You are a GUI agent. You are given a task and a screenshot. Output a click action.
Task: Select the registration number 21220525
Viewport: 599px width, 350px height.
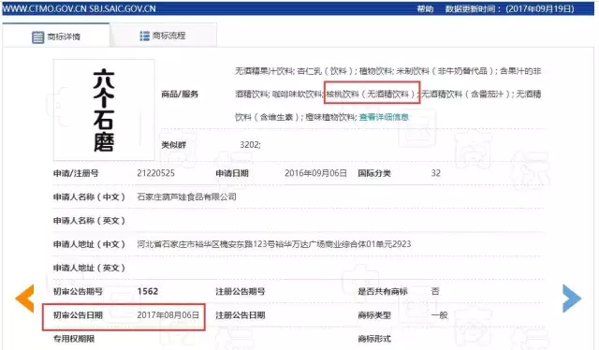[x=156, y=173]
